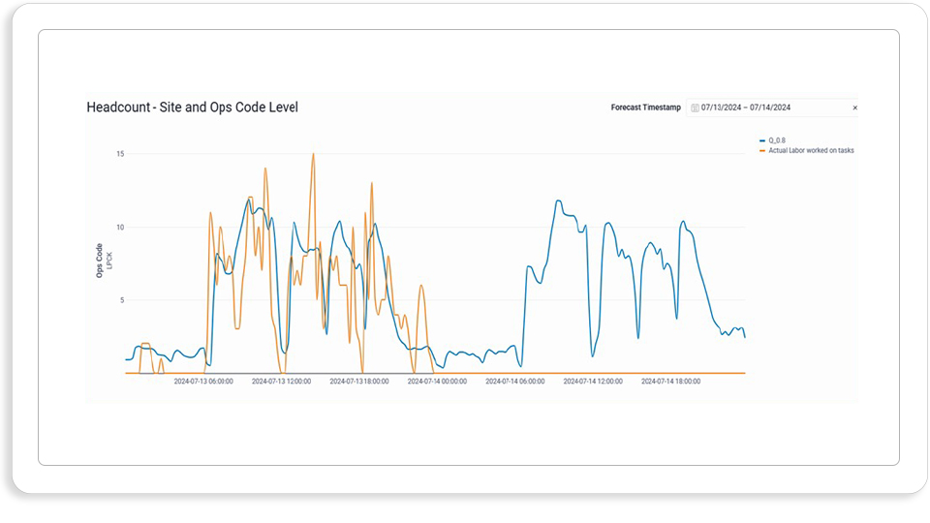
Task: Click the y-axis value 10
Action: [120, 227]
